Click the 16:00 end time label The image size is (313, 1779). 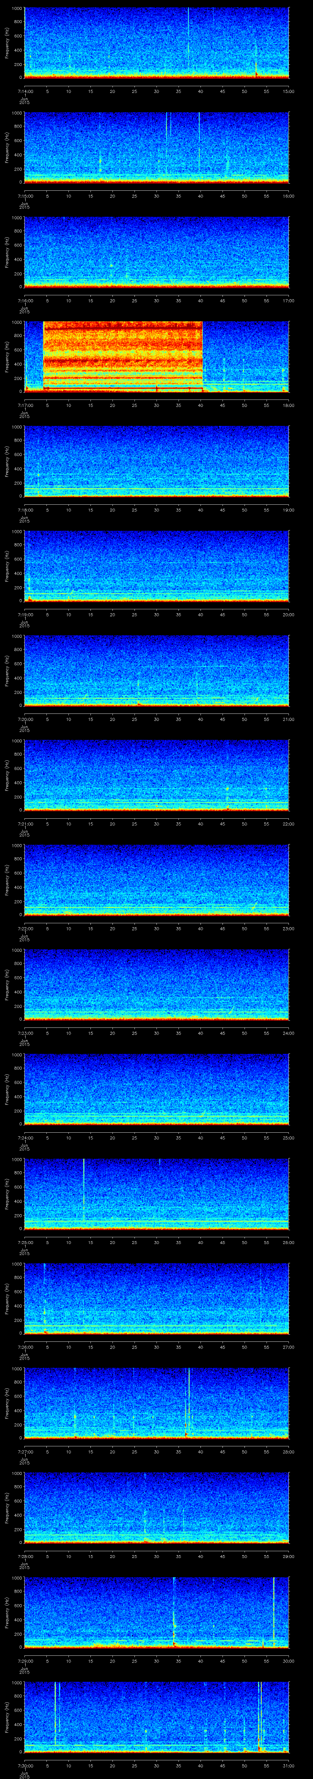tap(288, 196)
